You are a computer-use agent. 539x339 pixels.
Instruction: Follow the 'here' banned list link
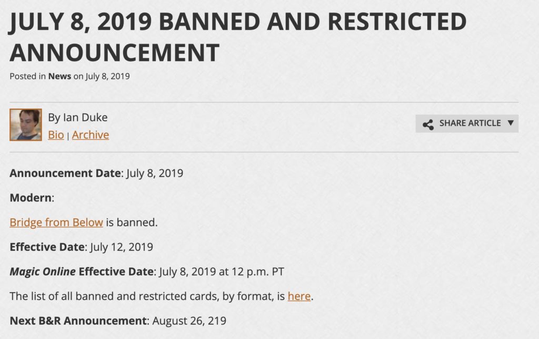tap(299, 296)
